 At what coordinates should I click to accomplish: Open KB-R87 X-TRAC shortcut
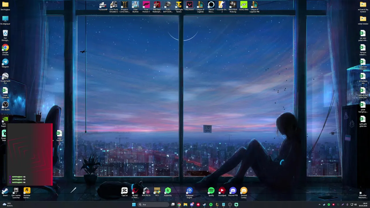[x=135, y=193]
